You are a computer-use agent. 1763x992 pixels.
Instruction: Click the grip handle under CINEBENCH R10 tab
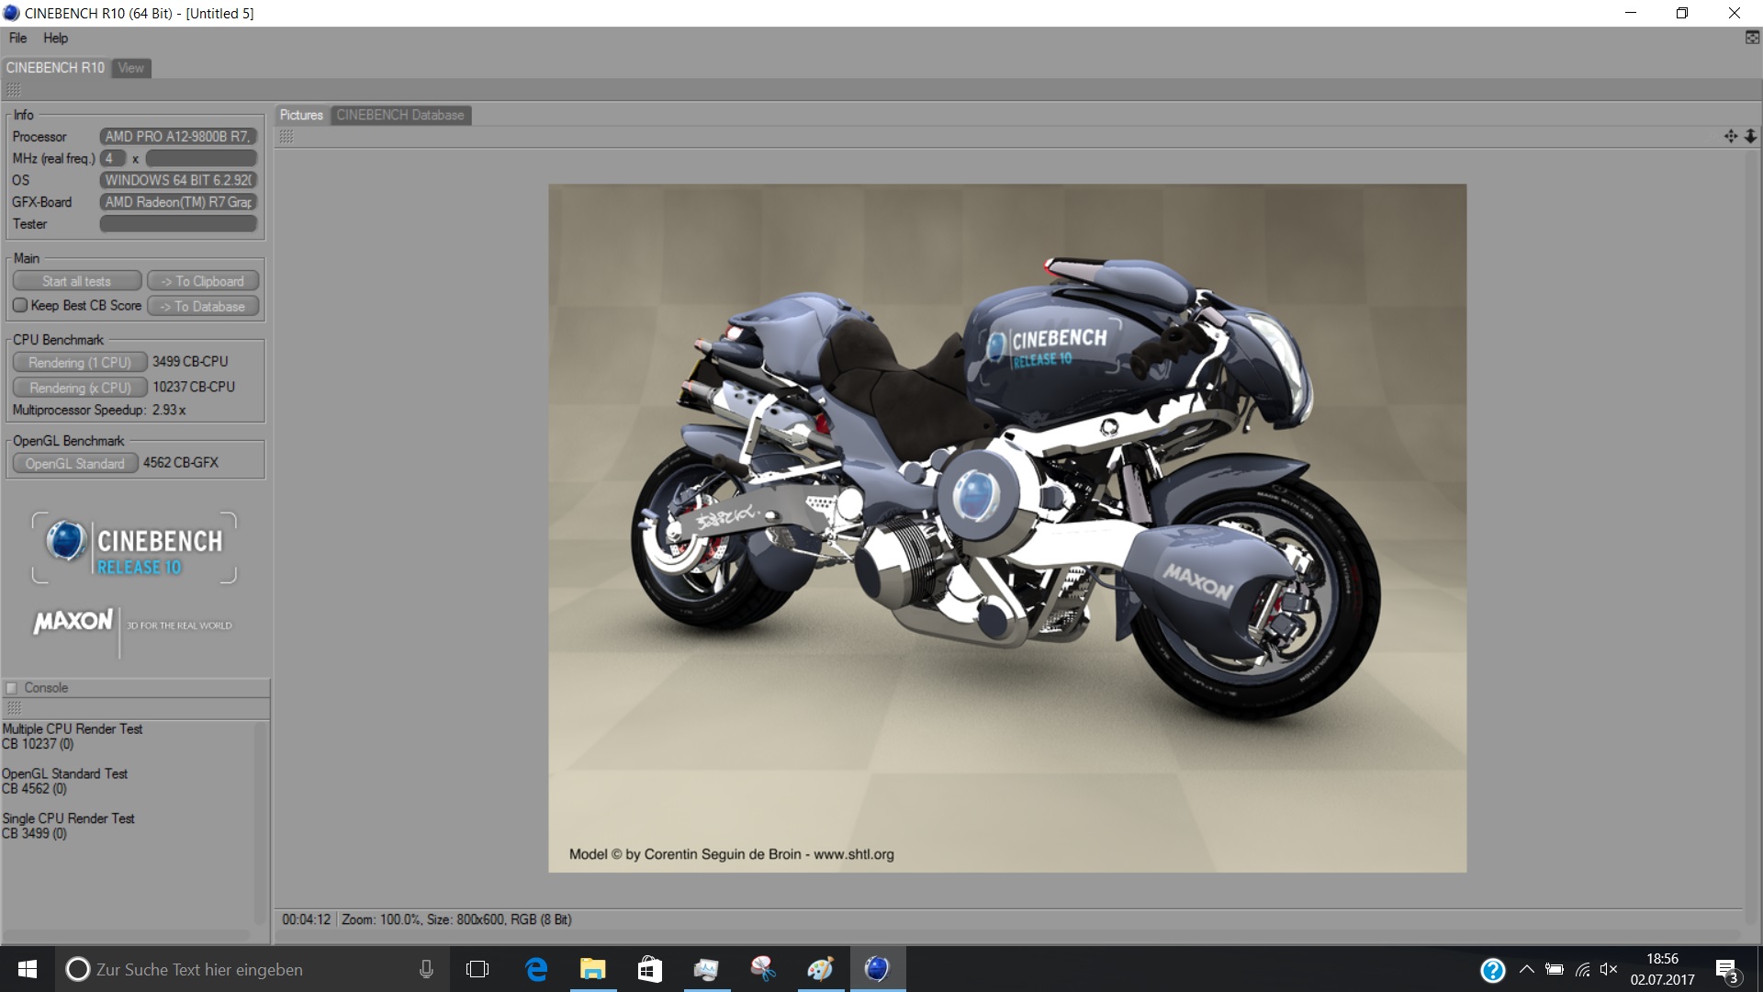[x=14, y=89]
